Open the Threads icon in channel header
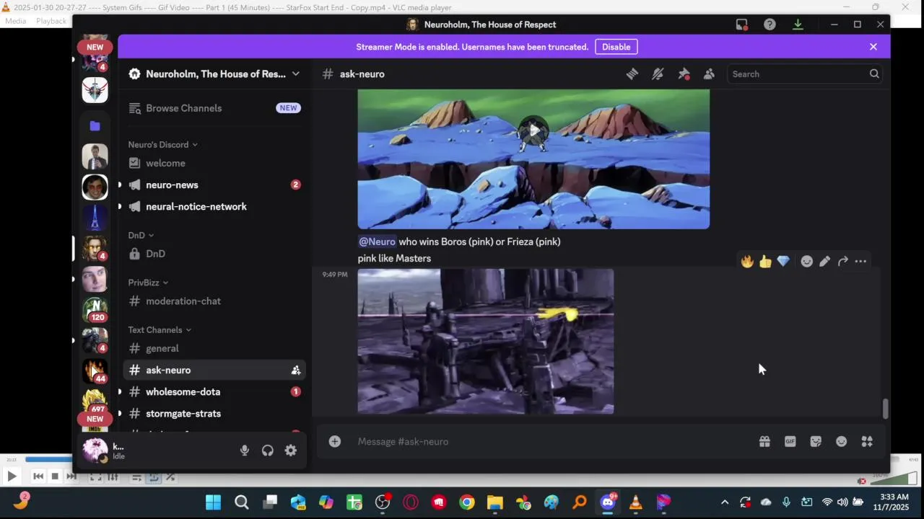The height and width of the screenshot is (519, 924). pyautogui.click(x=632, y=74)
